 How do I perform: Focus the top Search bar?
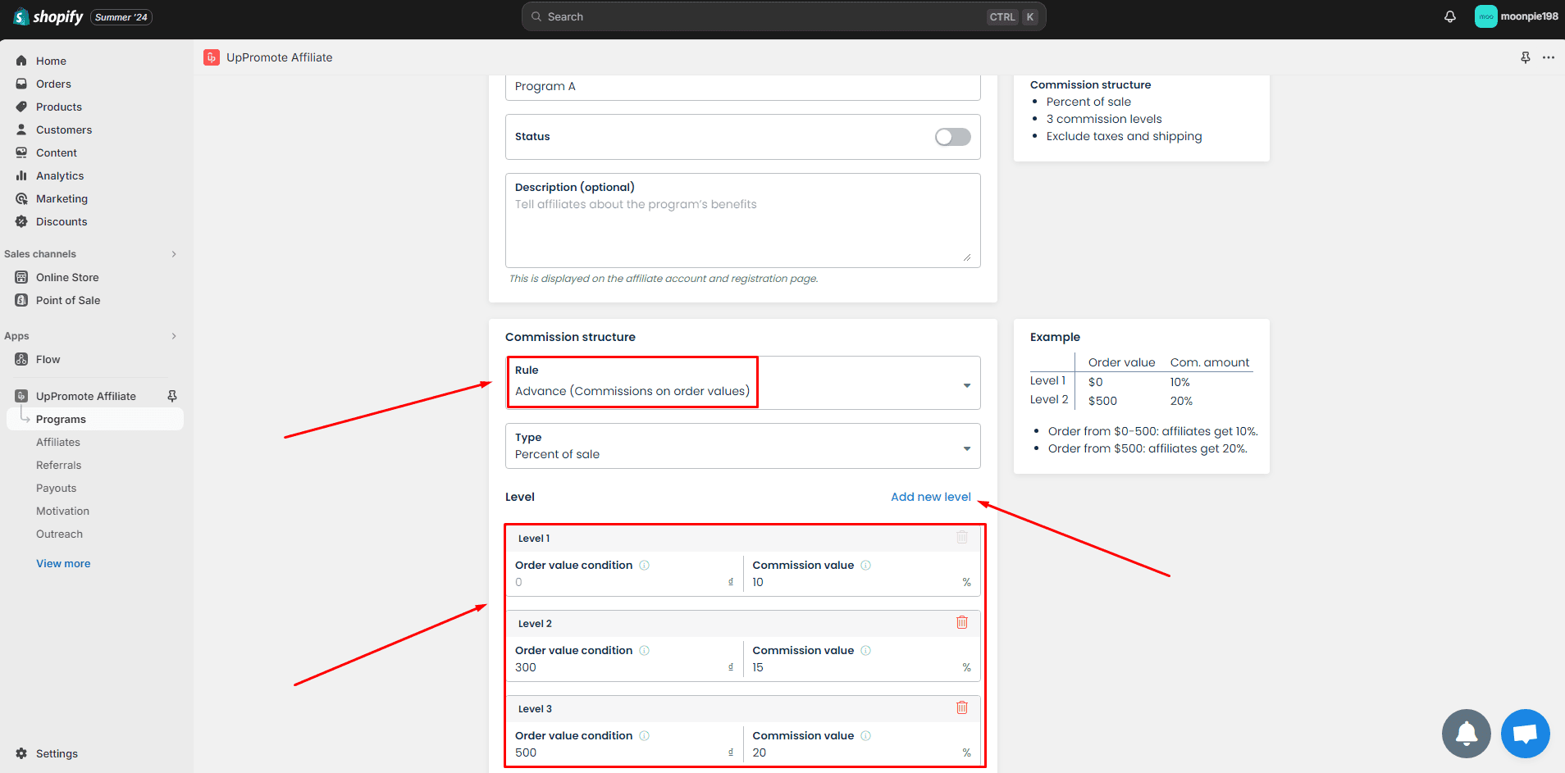coord(783,16)
